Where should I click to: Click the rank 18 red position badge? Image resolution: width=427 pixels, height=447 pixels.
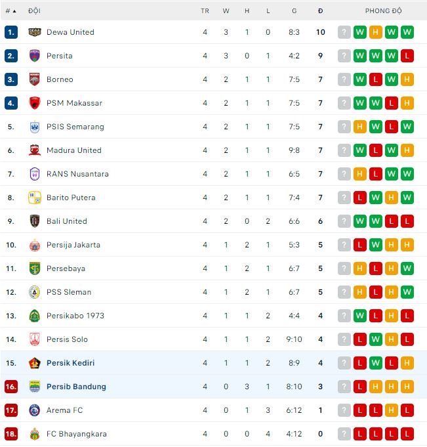[10, 434]
